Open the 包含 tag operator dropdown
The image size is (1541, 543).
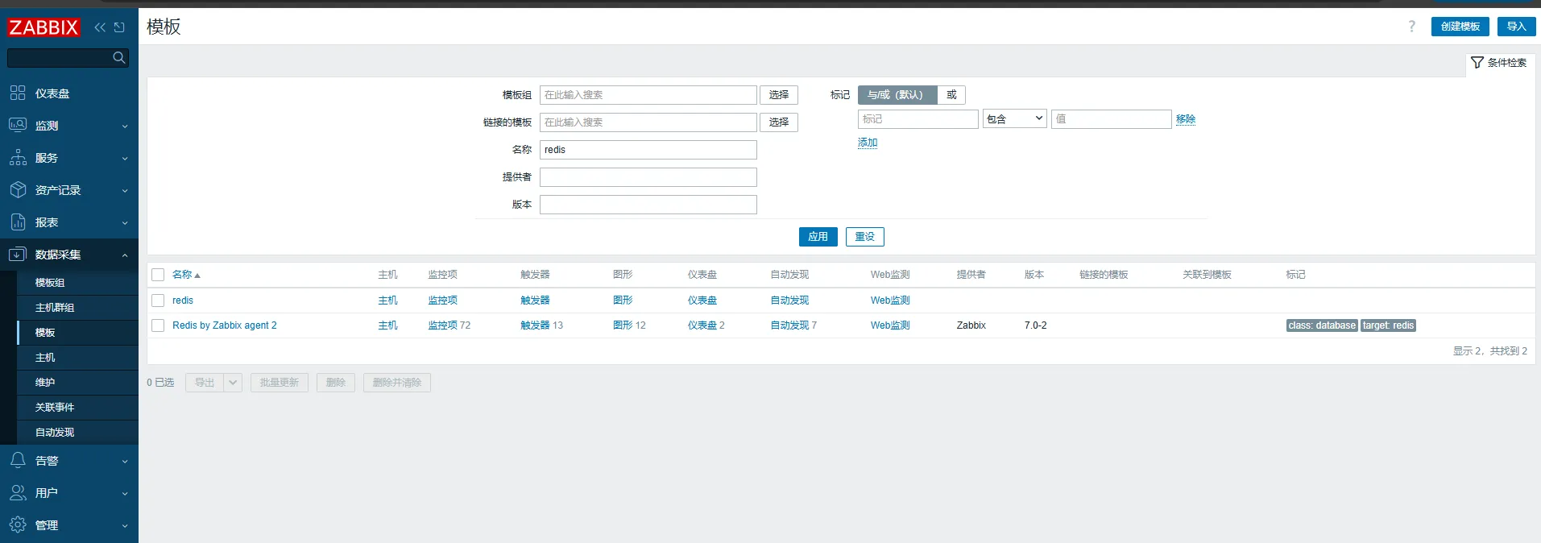point(1014,119)
